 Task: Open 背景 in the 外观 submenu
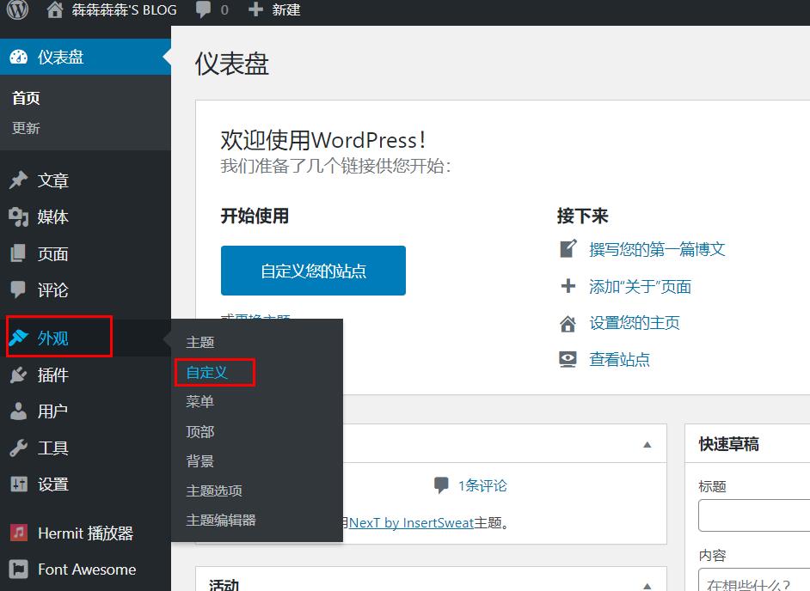[200, 461]
